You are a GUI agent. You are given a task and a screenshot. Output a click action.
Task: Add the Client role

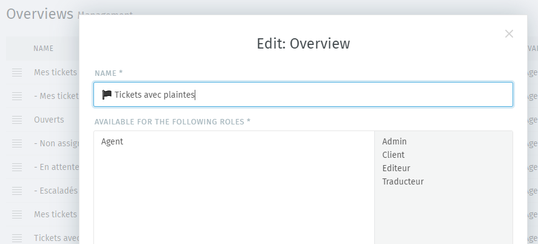393,155
